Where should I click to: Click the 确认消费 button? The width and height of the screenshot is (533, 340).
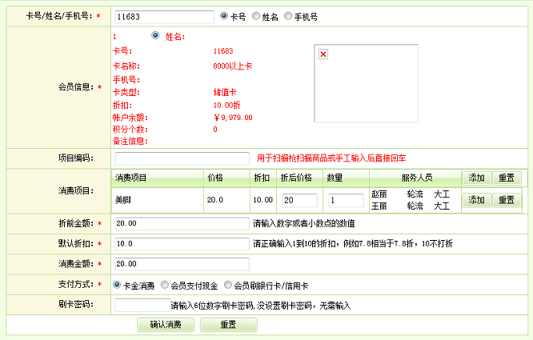click(x=166, y=325)
